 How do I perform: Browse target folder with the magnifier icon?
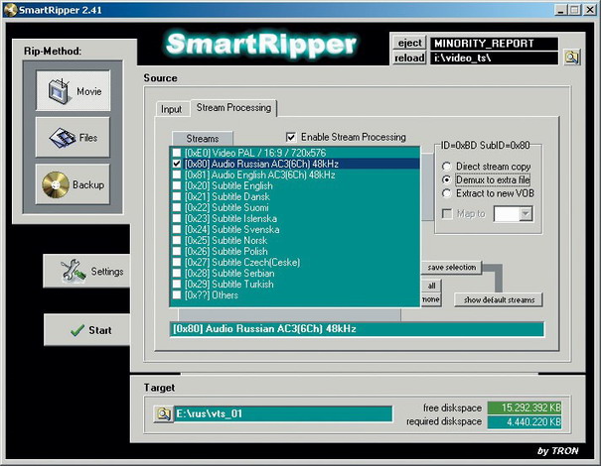click(x=163, y=413)
